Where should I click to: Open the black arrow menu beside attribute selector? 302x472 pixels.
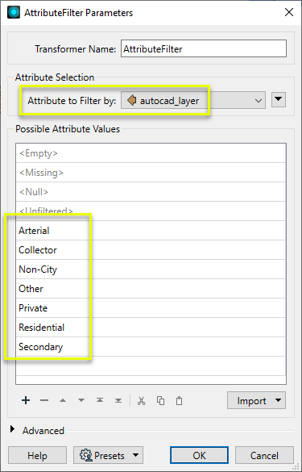tap(279, 99)
